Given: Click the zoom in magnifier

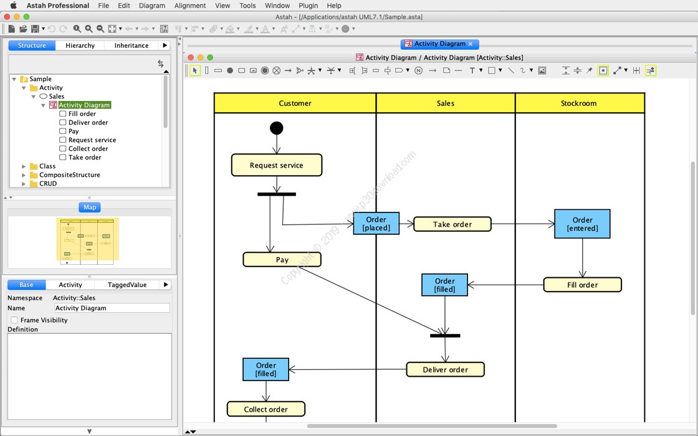Looking at the screenshot, I should click(89, 29).
